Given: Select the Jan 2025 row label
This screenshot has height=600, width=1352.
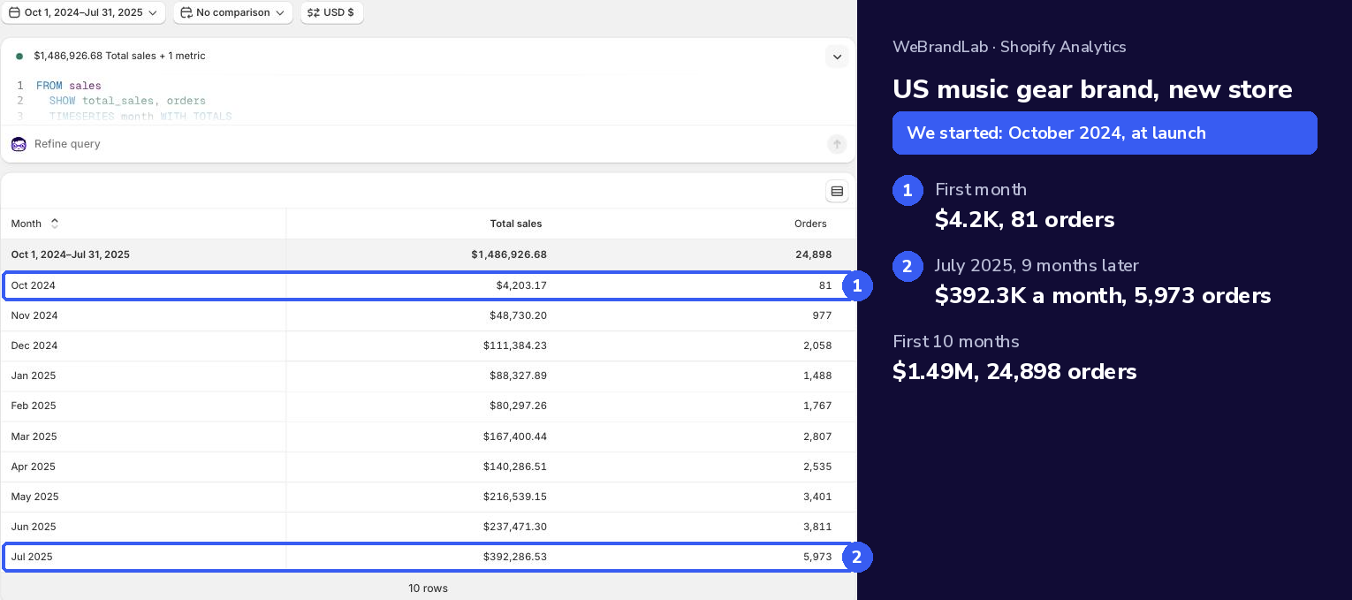Looking at the screenshot, I should pyautogui.click(x=33, y=376).
